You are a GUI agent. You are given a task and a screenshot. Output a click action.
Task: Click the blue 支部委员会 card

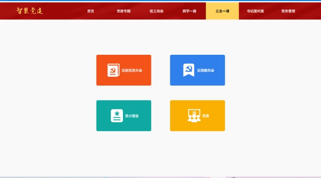(x=198, y=70)
